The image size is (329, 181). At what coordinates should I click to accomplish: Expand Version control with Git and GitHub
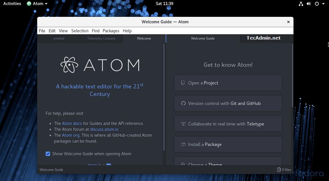coord(228,103)
